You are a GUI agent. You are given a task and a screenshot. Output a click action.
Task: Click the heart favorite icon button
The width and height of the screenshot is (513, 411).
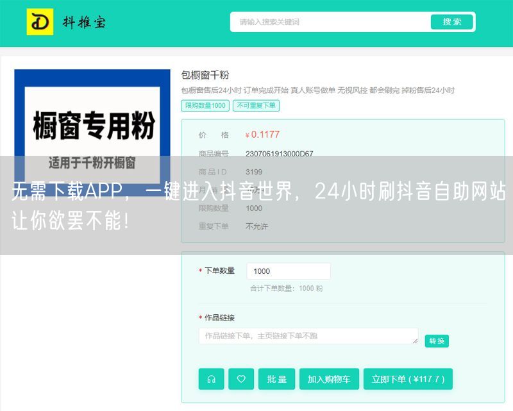click(x=241, y=379)
